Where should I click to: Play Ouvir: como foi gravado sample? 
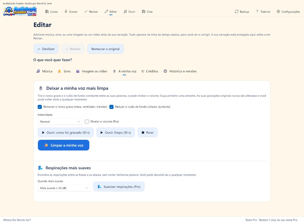point(66,133)
